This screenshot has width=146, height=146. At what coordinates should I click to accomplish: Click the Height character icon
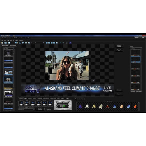[21, 102]
